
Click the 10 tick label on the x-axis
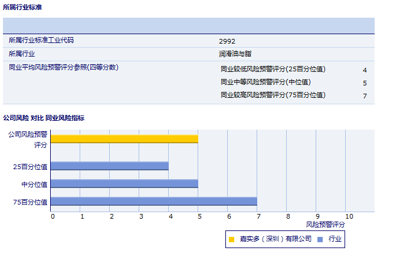click(349, 216)
